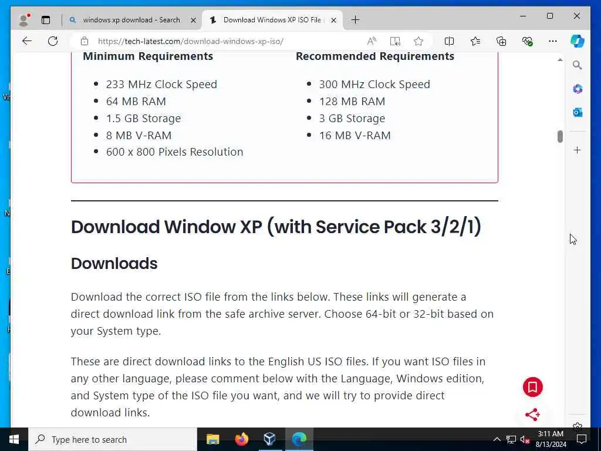Reload the page with the Refresh icon

[53, 41]
